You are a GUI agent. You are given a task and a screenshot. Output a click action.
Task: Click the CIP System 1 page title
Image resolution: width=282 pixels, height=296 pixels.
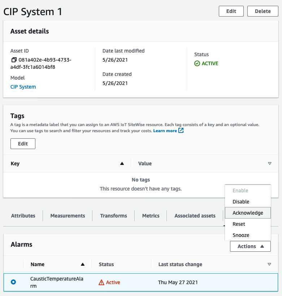(33, 12)
